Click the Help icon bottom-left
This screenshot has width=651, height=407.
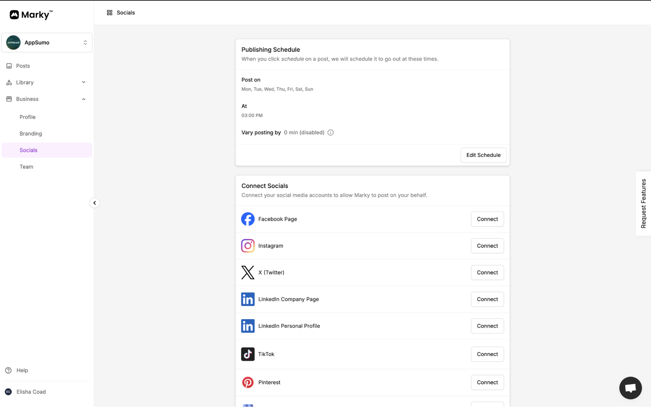pos(8,370)
